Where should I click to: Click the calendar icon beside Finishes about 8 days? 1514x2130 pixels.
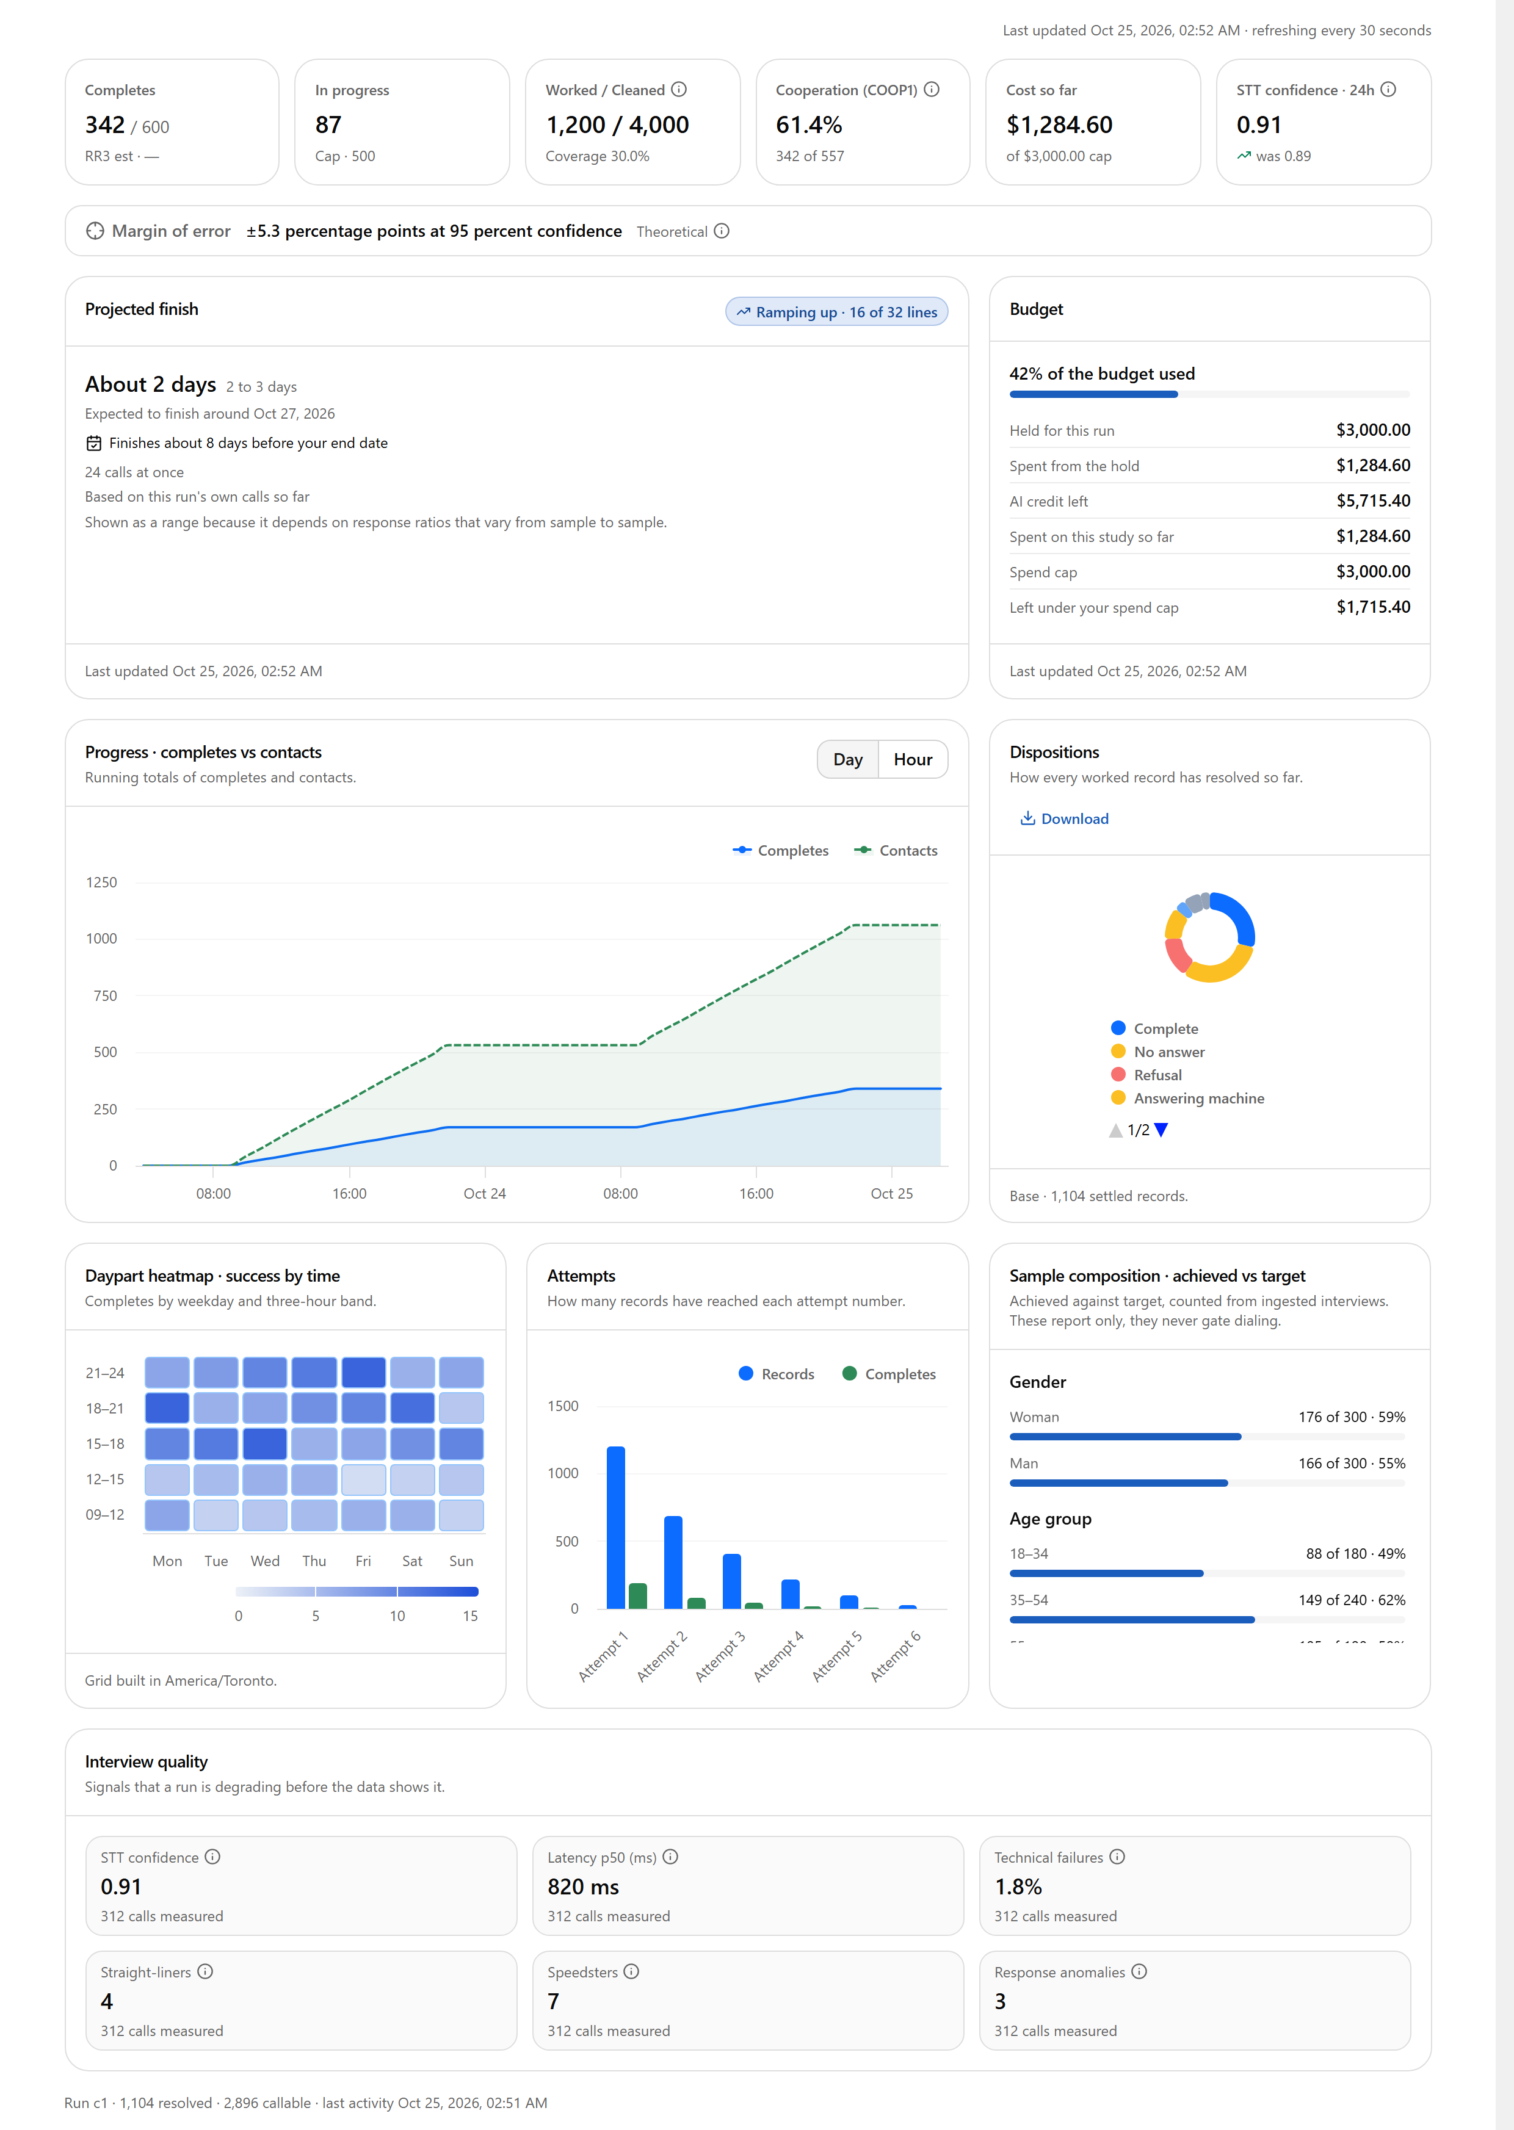coord(93,442)
